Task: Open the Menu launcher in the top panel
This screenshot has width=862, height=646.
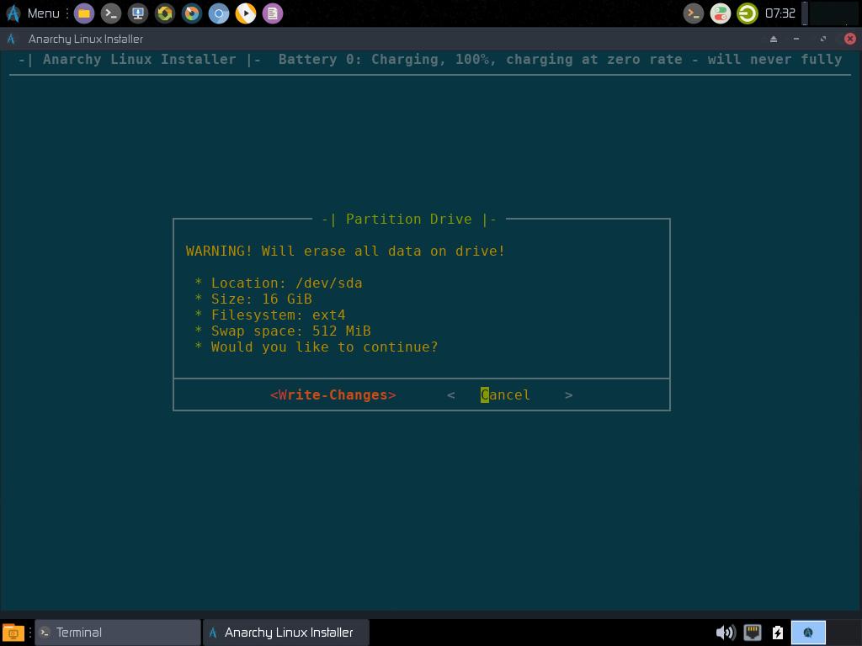Action: (x=33, y=13)
